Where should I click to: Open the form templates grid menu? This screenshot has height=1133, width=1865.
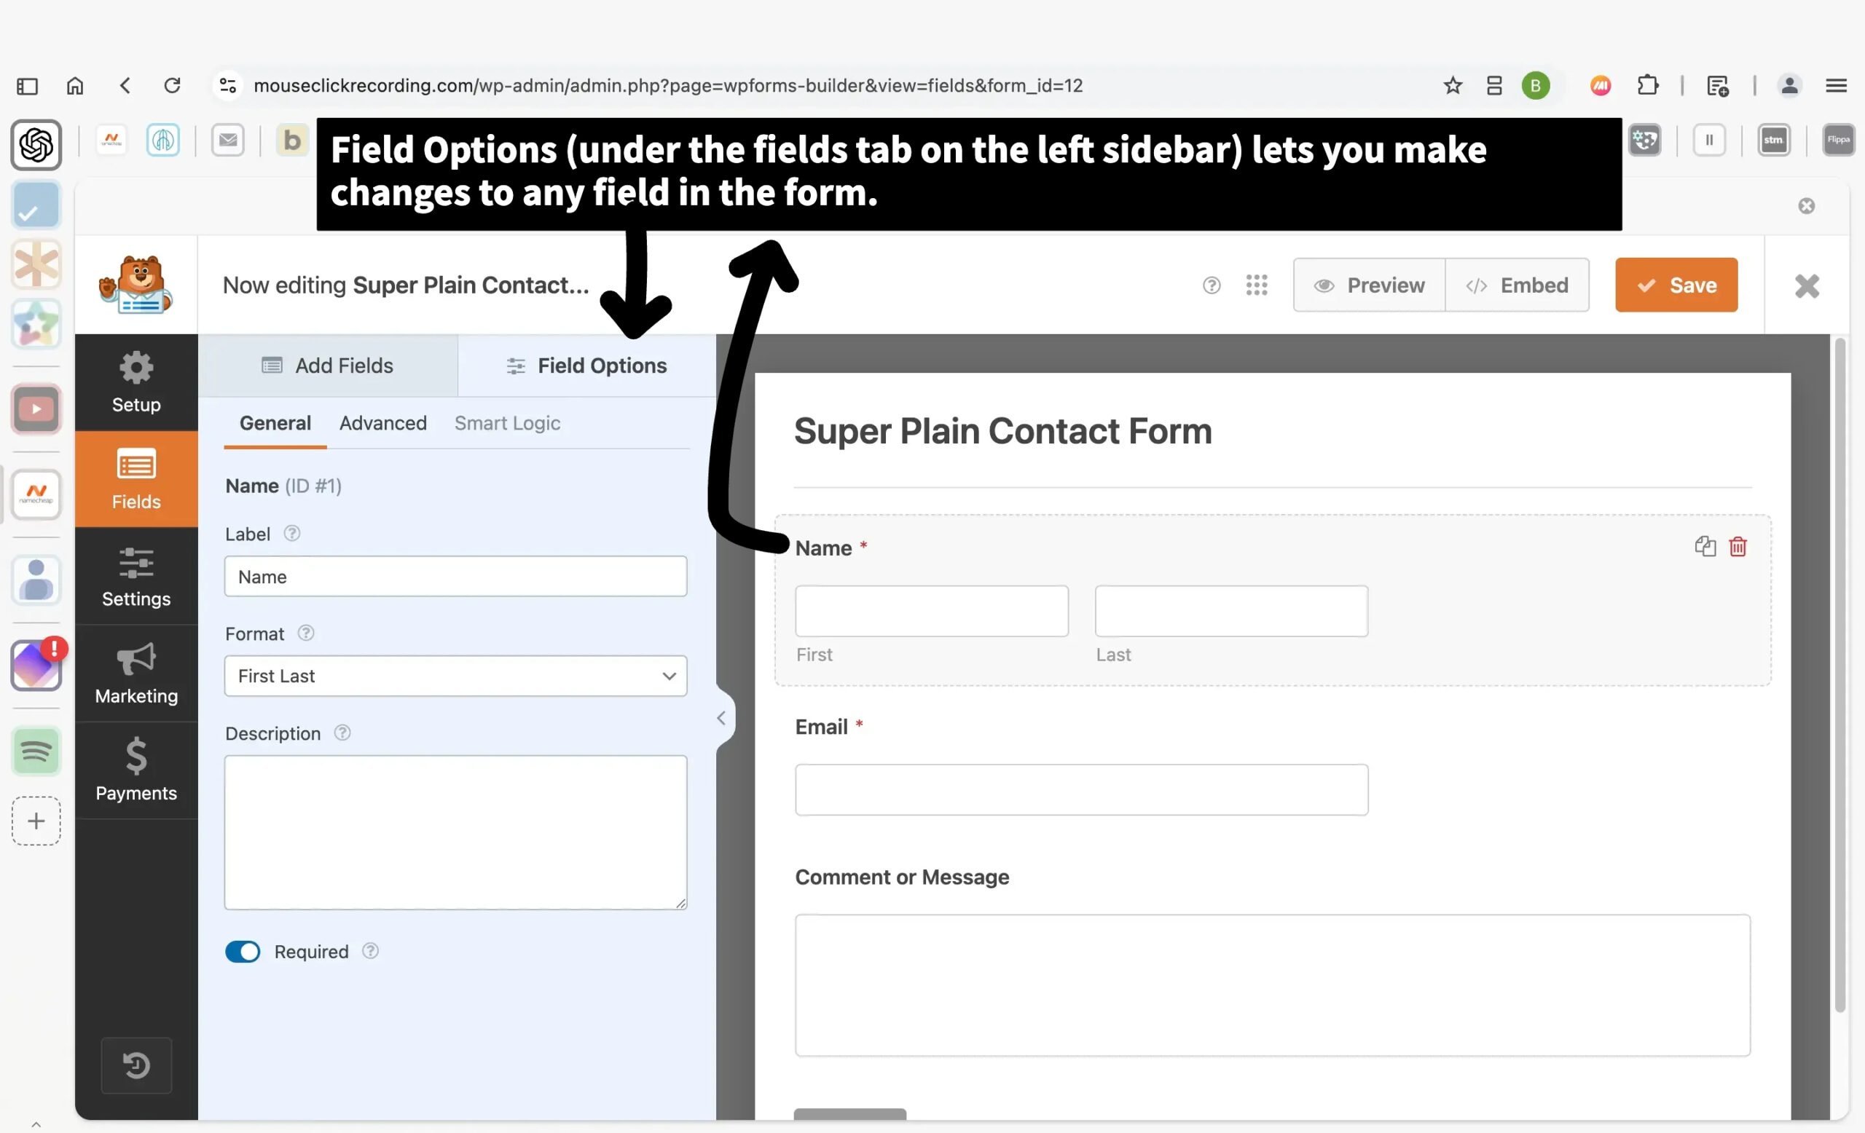[1257, 285]
